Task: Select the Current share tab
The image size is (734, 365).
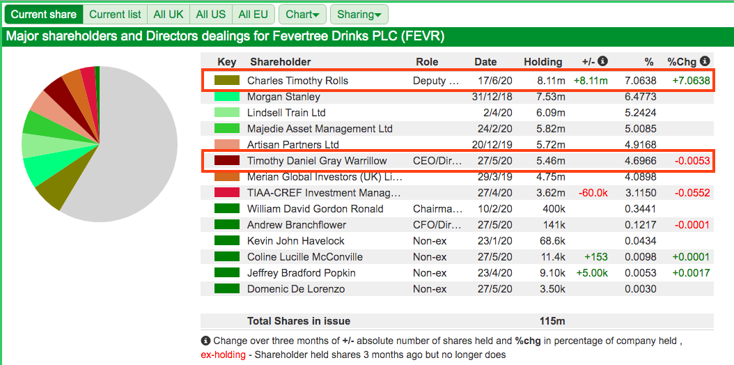Action: 44,15
